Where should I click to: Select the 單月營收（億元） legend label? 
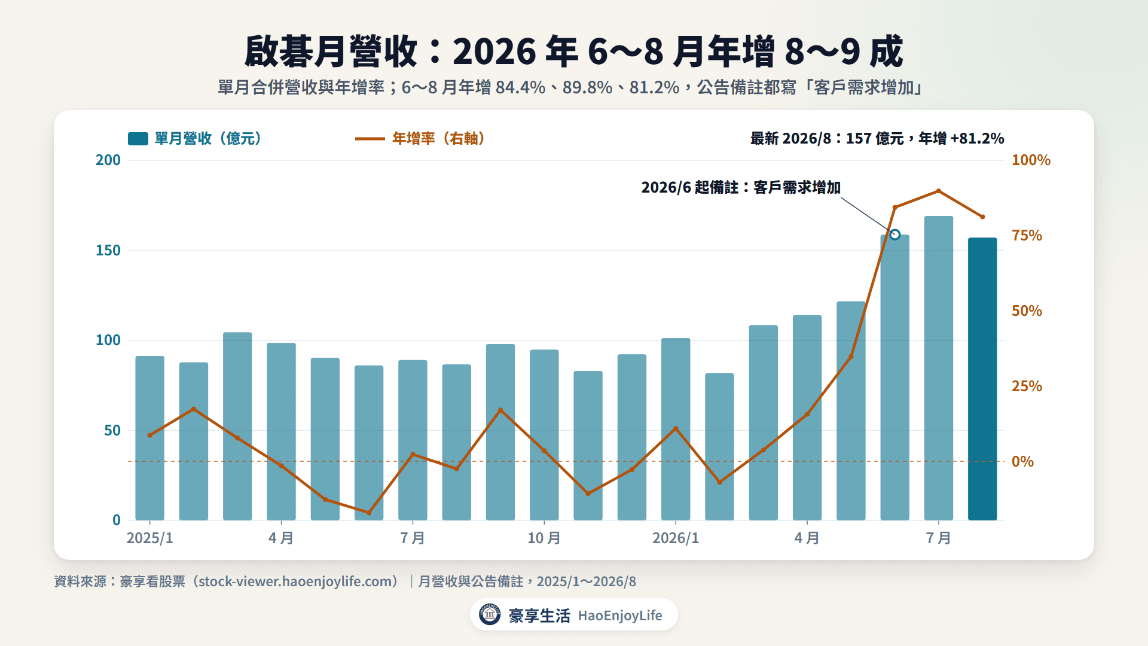(208, 139)
